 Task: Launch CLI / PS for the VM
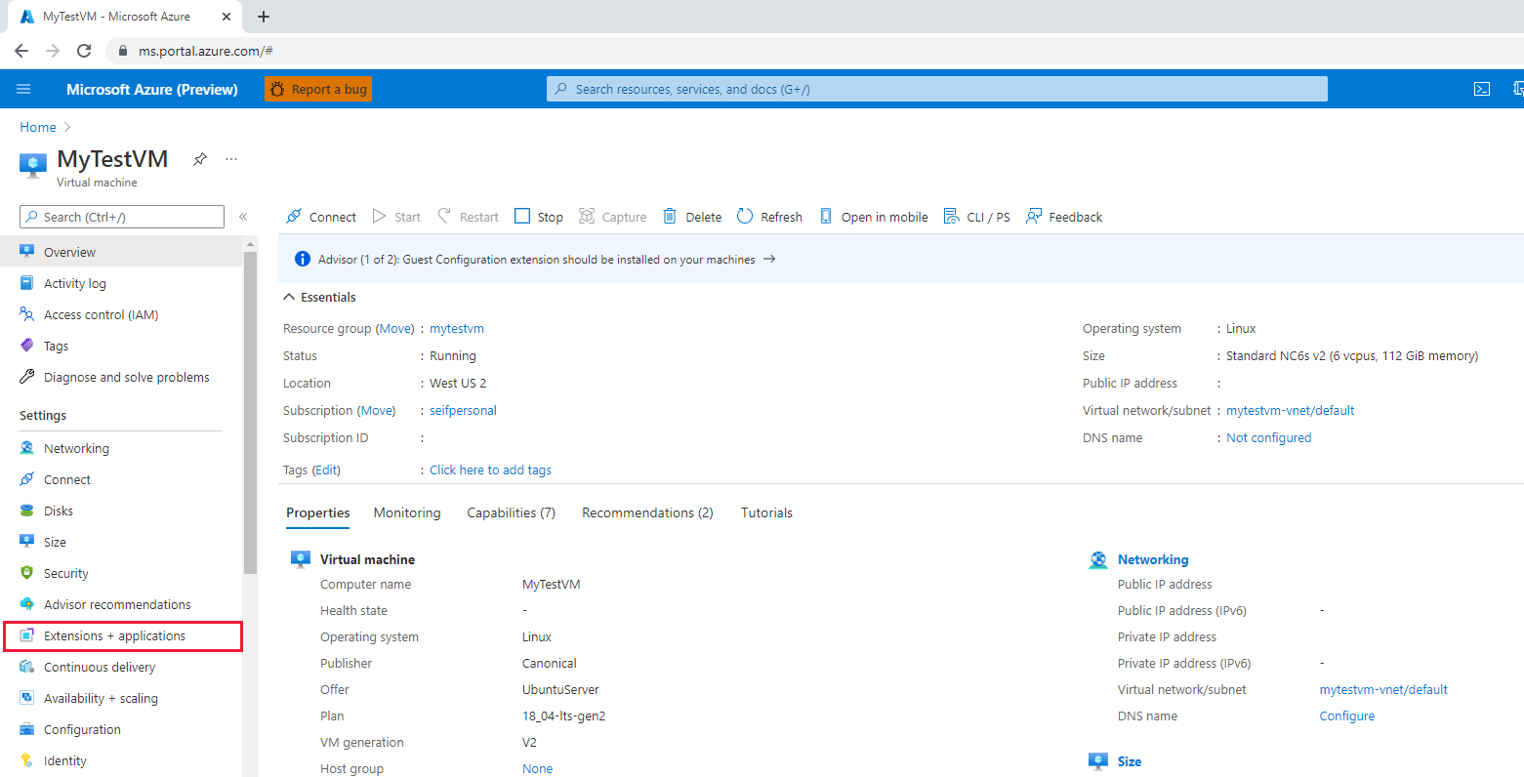coord(976,216)
